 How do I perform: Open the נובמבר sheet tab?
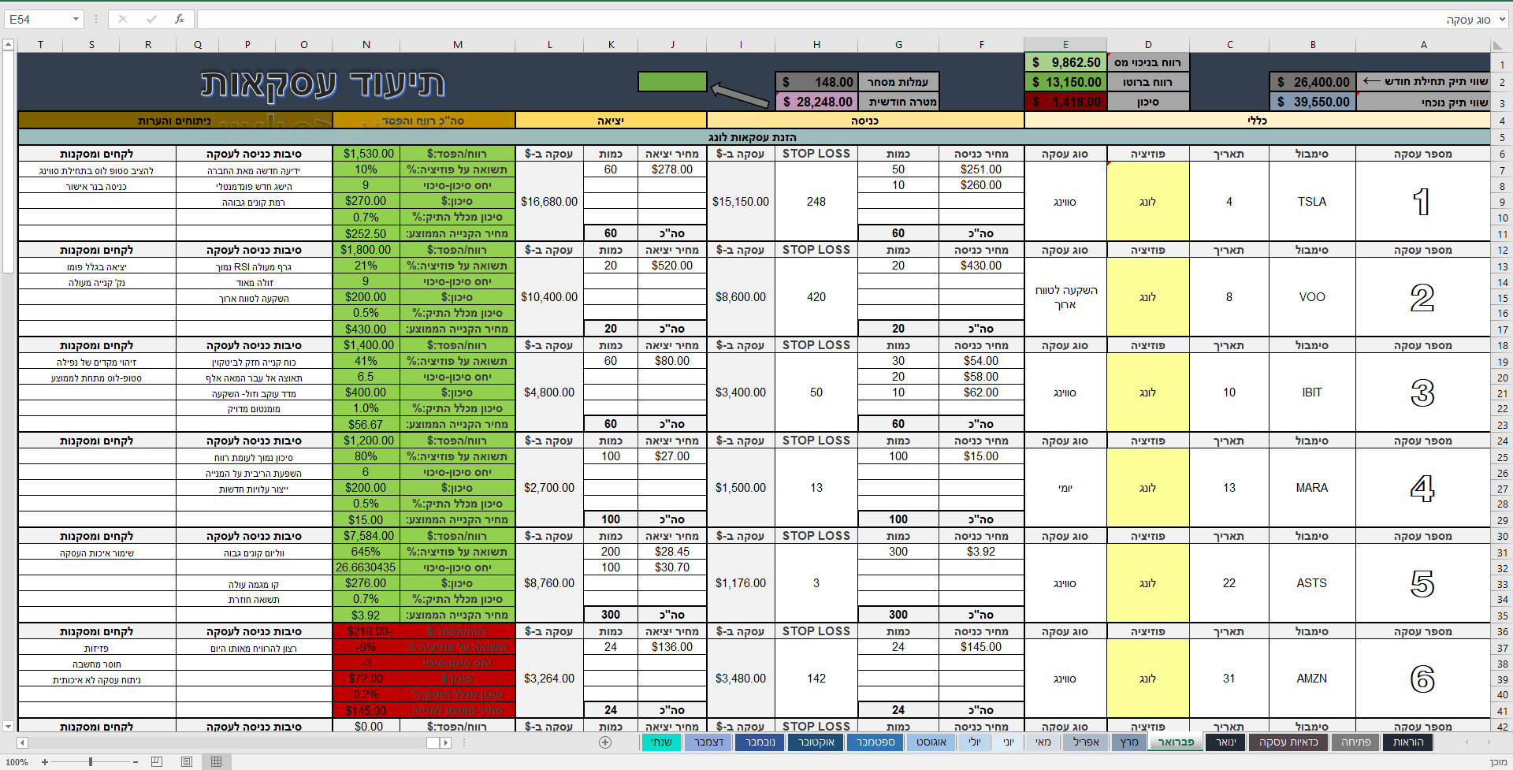[x=760, y=742]
